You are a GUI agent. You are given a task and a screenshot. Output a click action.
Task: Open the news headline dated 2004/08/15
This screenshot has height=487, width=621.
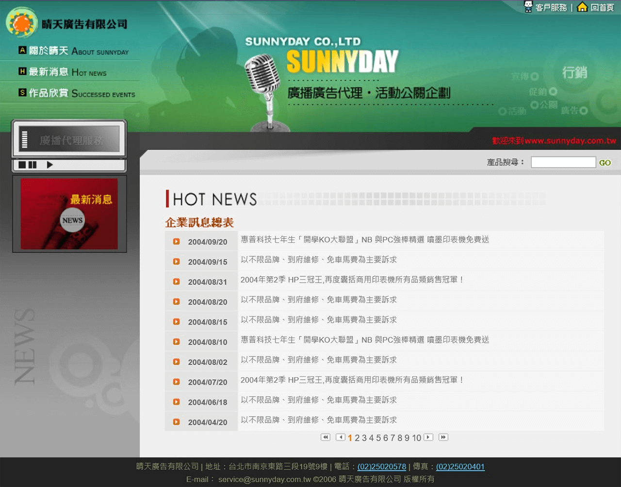tap(319, 320)
